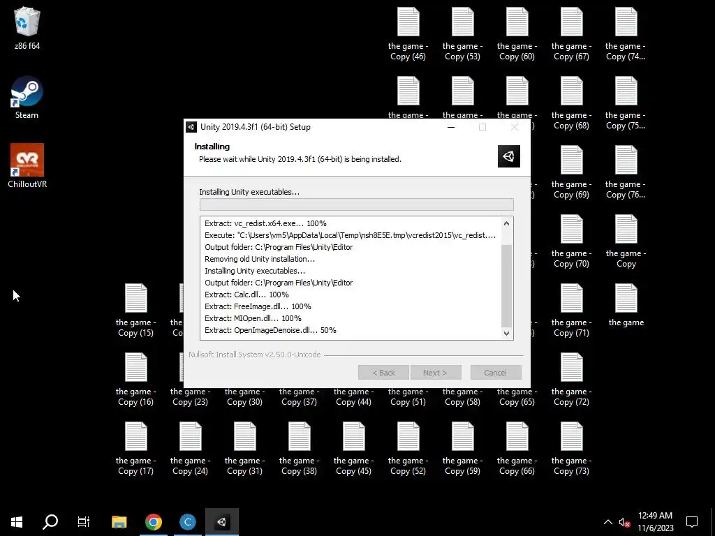The image size is (715, 536).
Task: Open the clock showing 12:49 AM
Action: [x=655, y=522]
